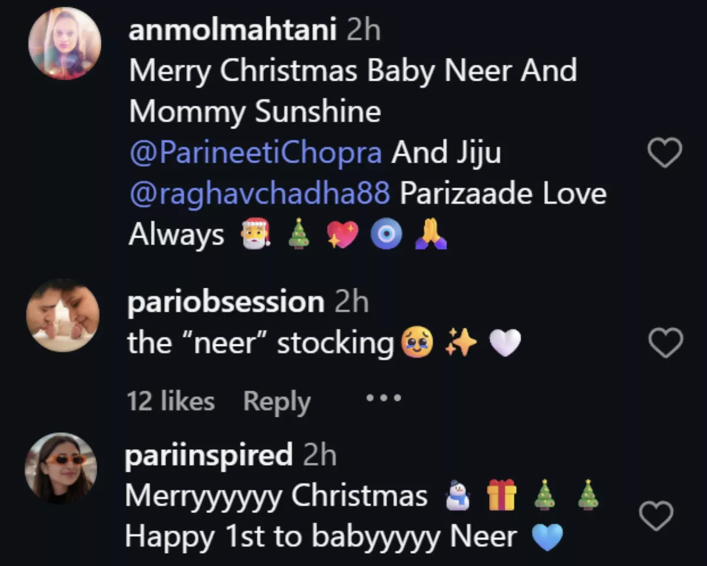Click the 2h timestamp beside pariobsession
The height and width of the screenshot is (566, 707).
point(351,302)
